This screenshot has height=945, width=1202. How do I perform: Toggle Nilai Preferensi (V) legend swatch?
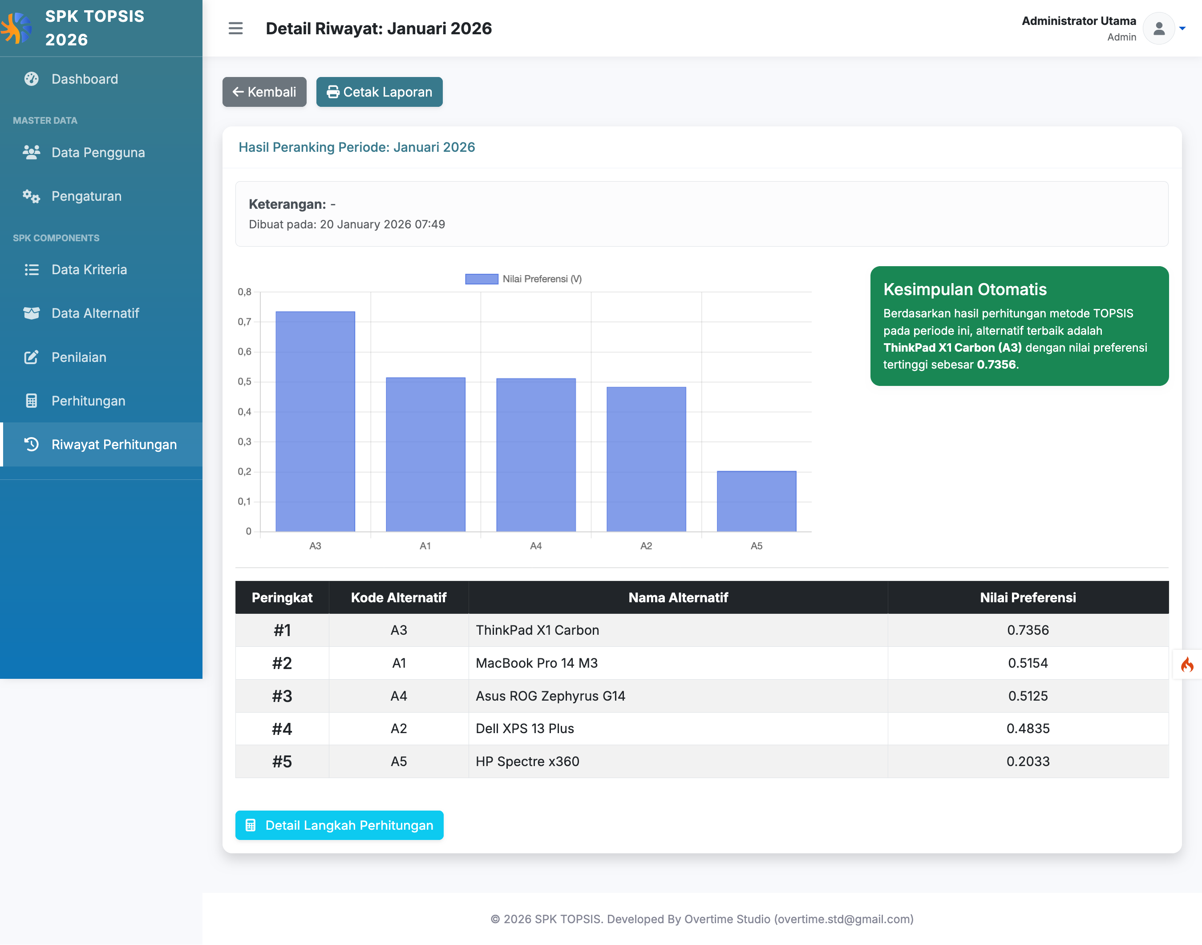[481, 279]
